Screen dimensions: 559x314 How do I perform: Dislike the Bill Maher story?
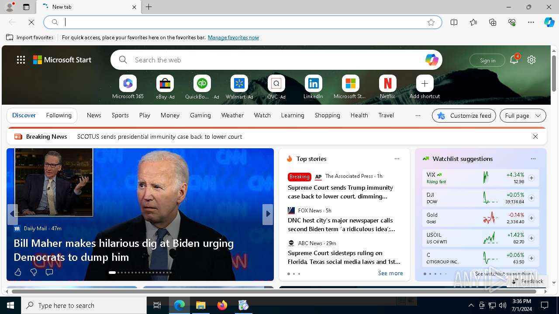(x=34, y=272)
